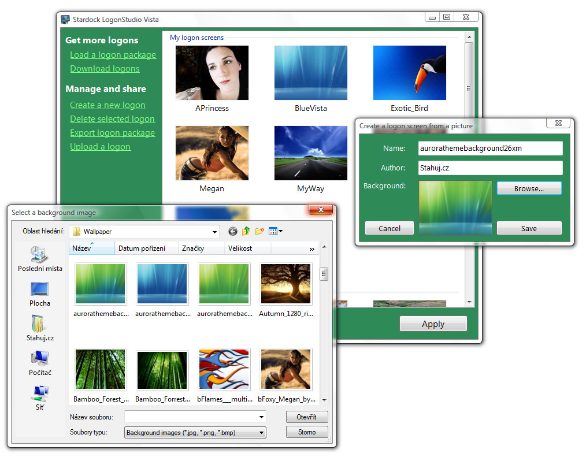Viewport: 586px width, 457px height.
Task: Click the file list scroll up arrow
Action: (x=324, y=247)
